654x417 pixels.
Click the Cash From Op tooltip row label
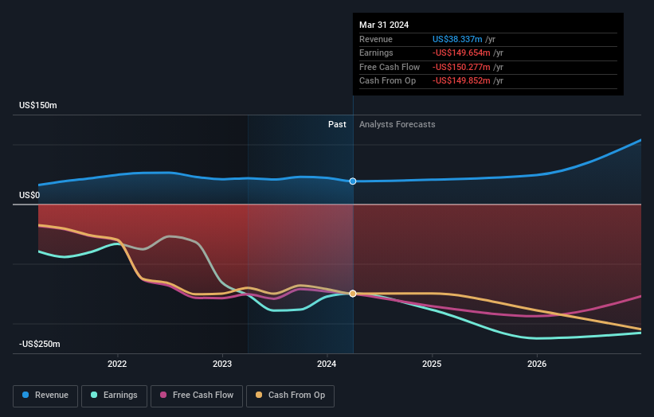coord(387,81)
